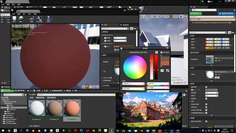The width and height of the screenshot is (236, 133).
Task: Select the StarterContent folder in the content tree
Action: click(x=11, y=119)
